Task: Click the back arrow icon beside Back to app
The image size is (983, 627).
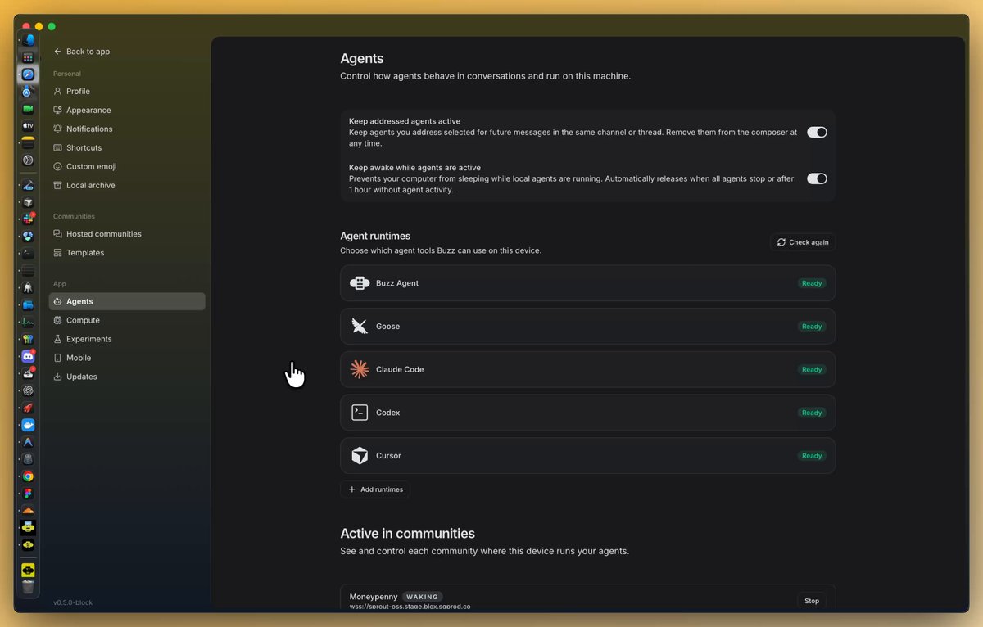Action: [x=57, y=52]
